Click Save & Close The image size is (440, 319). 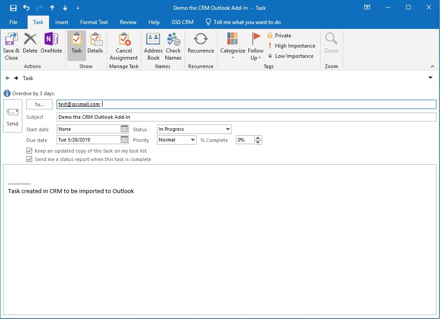[x=11, y=46]
